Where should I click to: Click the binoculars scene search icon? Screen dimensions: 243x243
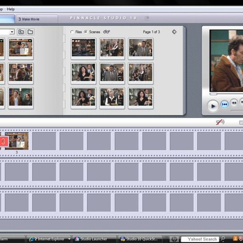[x=106, y=32]
